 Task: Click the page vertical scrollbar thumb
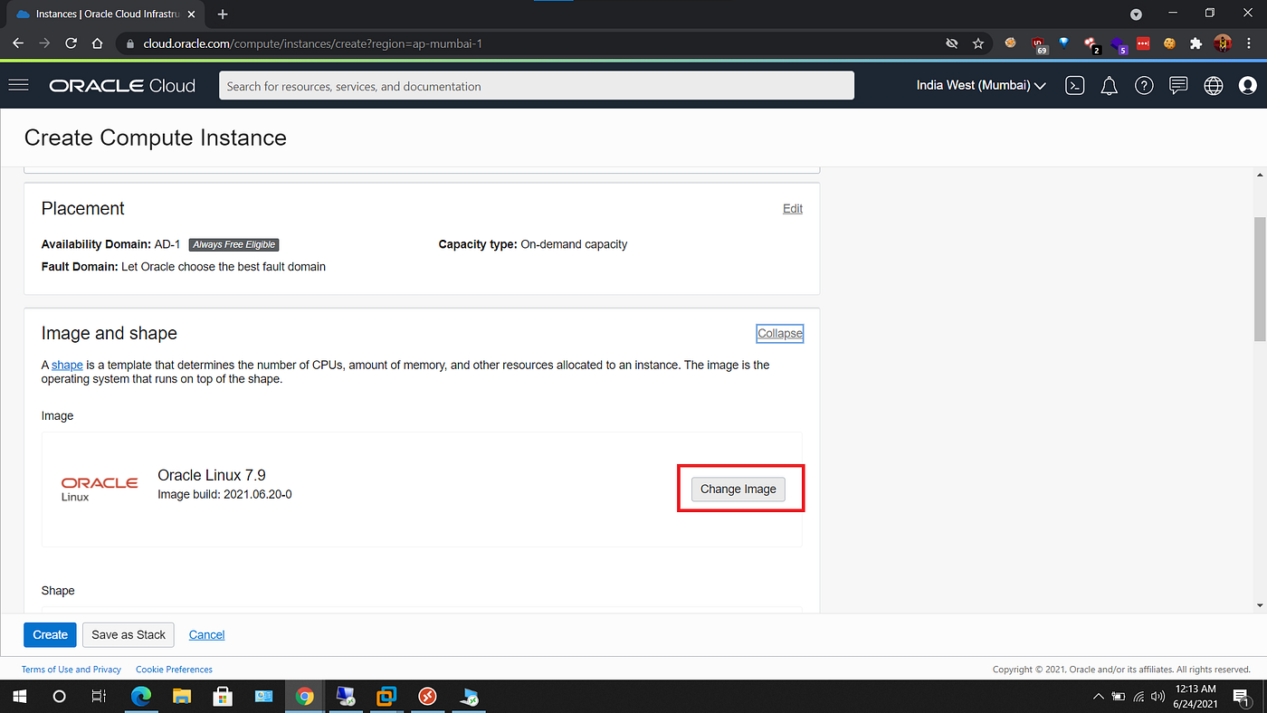coord(1261,278)
